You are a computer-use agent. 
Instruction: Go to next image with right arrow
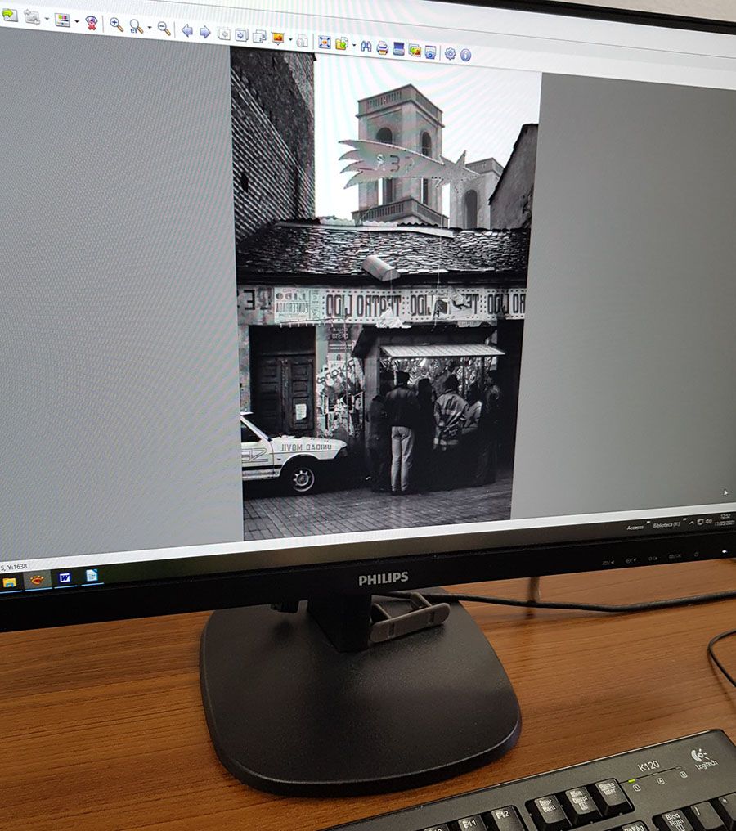[x=205, y=32]
